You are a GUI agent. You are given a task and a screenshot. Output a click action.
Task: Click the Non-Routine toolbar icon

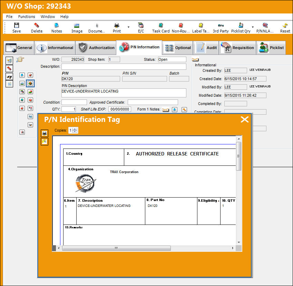(181, 25)
